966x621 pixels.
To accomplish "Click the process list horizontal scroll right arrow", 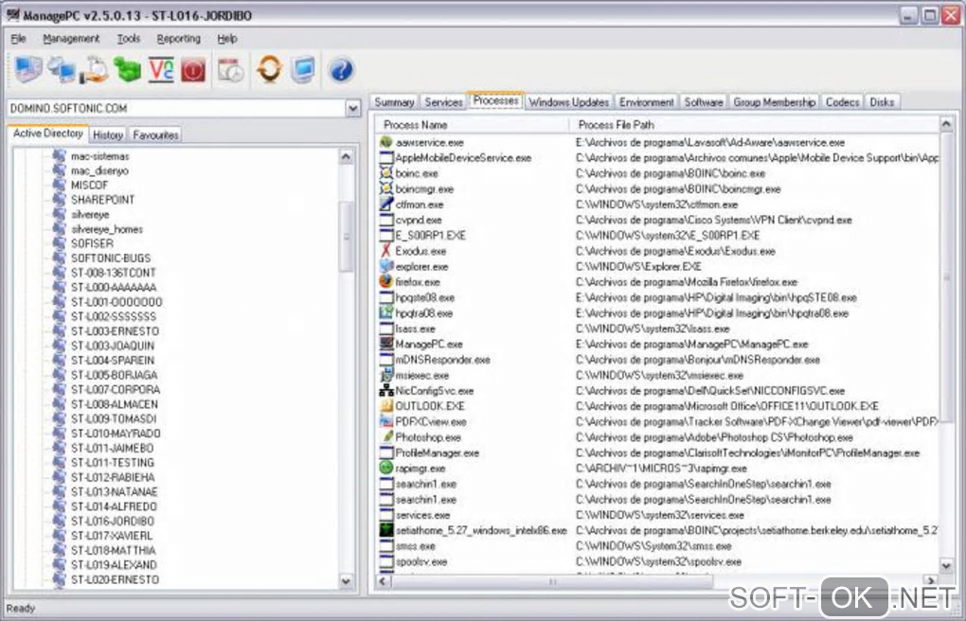I will click(930, 581).
